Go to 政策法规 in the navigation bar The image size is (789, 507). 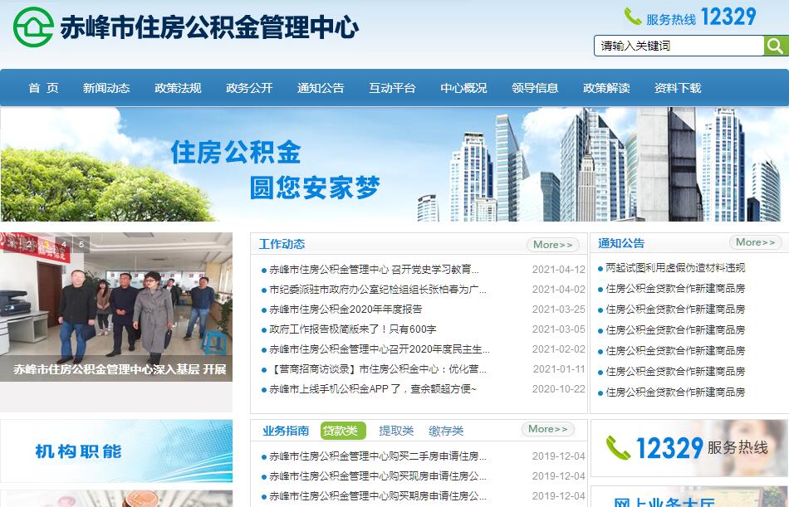coord(178,88)
